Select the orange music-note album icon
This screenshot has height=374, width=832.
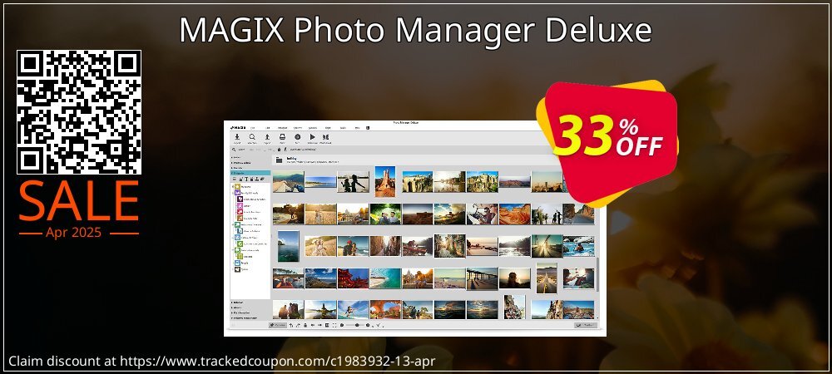pos(240,219)
